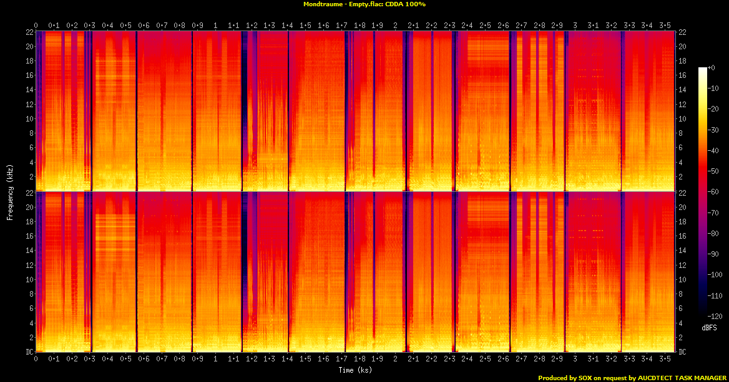Click the DC label on the right frequency axis
The image size is (729, 382).
pyautogui.click(x=682, y=351)
